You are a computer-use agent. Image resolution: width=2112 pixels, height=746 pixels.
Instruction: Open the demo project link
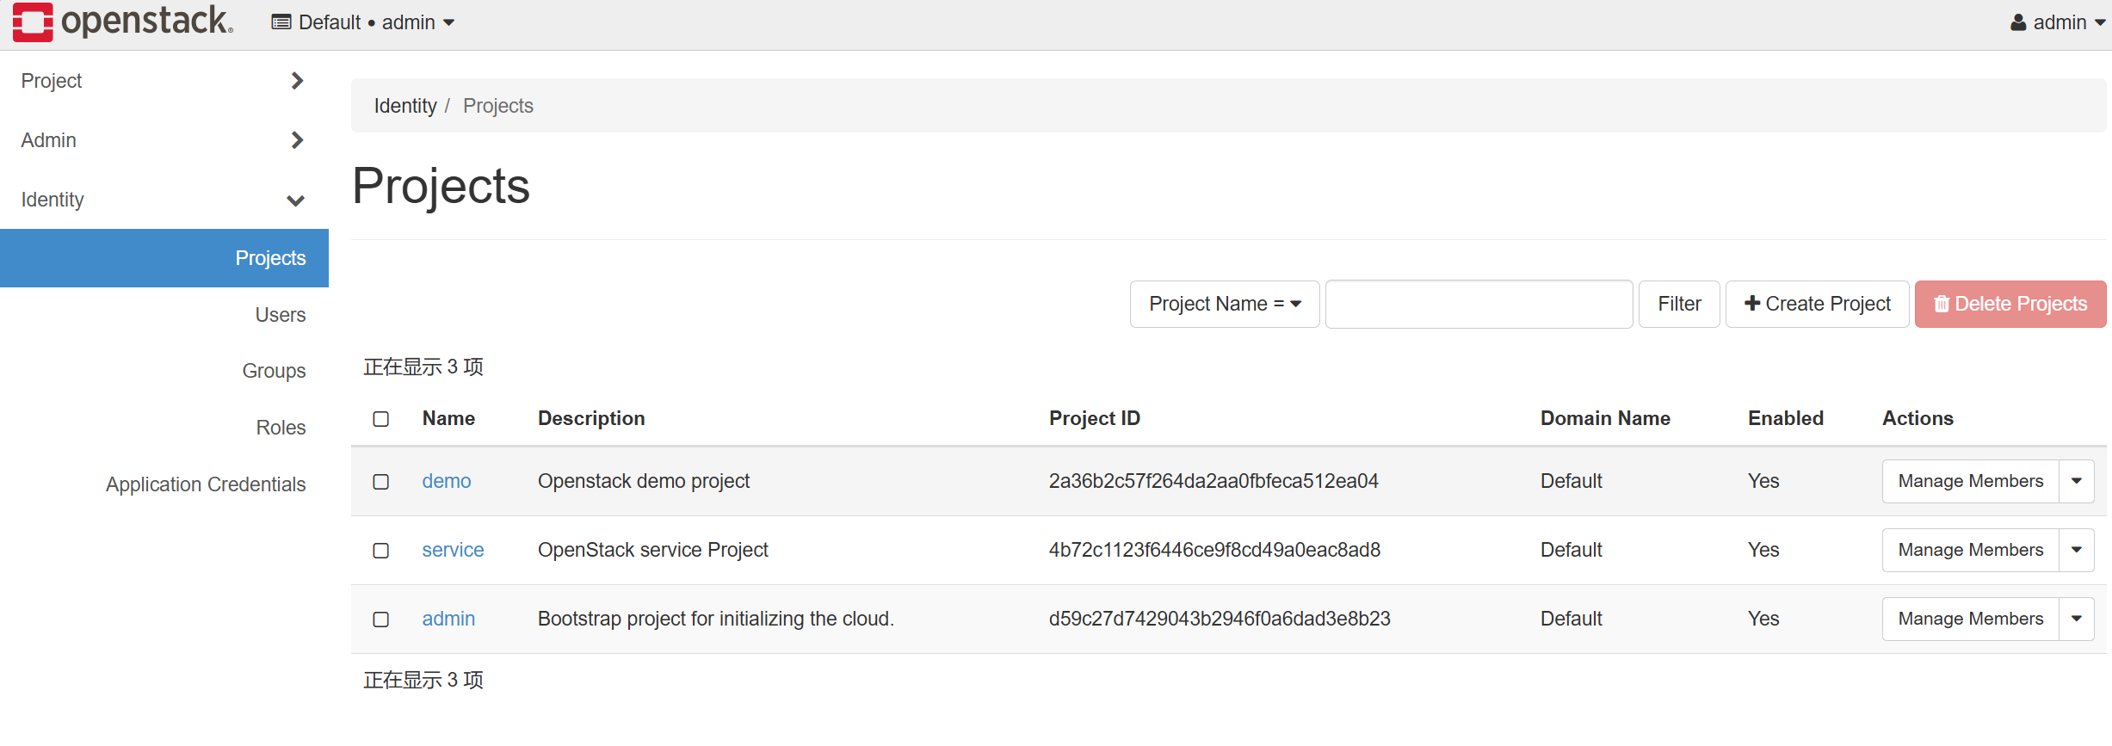[x=447, y=481]
